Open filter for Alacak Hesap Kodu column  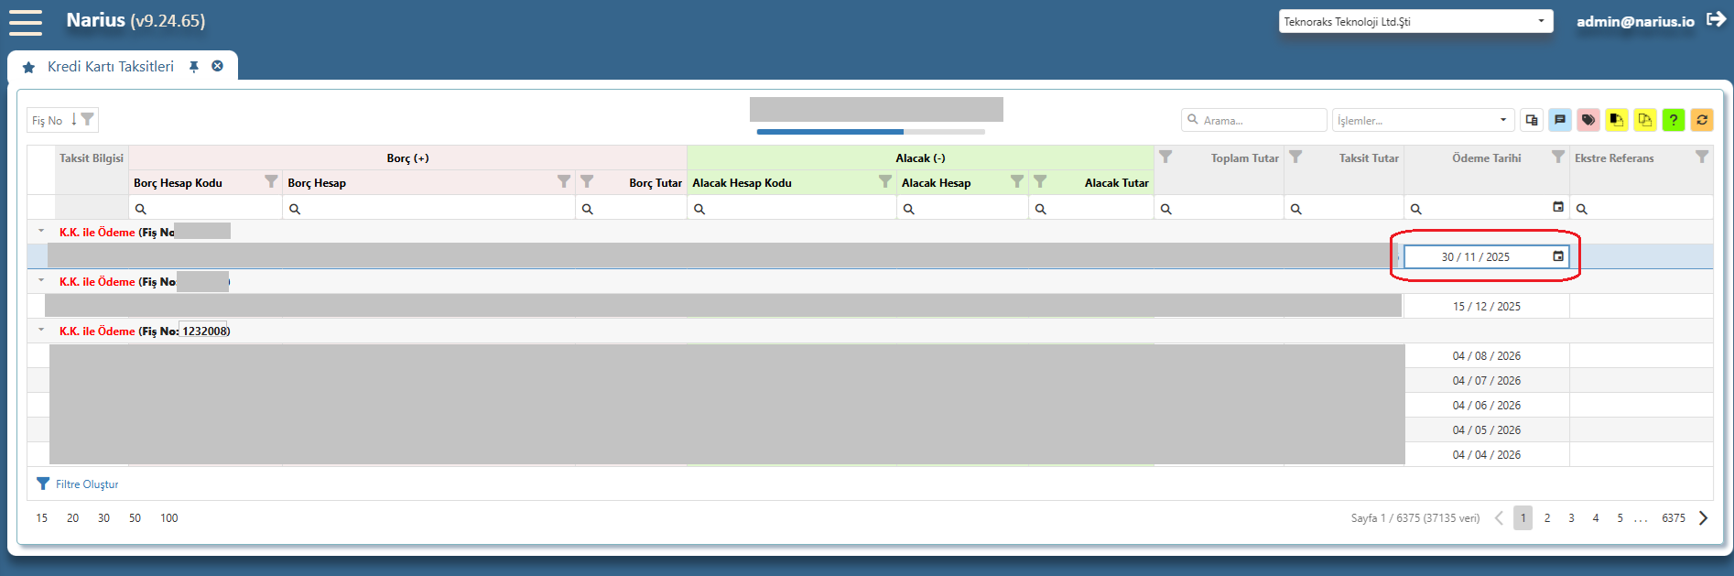coord(884,181)
